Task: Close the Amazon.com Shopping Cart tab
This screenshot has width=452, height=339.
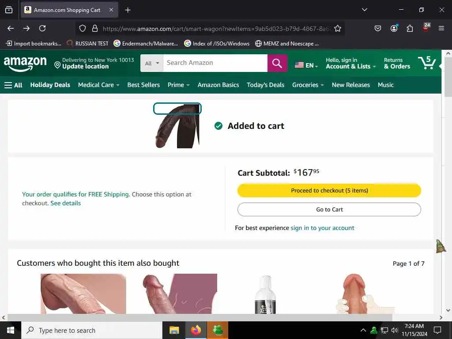Action: [111, 10]
